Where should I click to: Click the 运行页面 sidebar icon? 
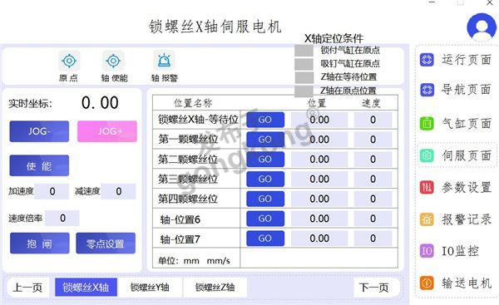pos(427,60)
